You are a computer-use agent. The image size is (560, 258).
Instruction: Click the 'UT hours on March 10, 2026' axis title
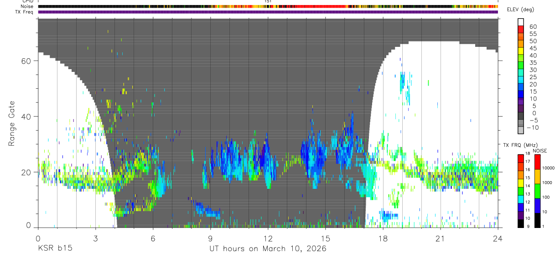tap(268, 249)
